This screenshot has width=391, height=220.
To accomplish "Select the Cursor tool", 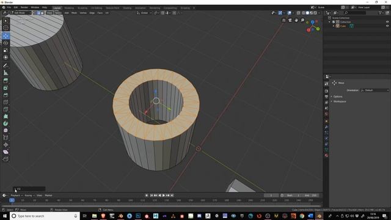I will pyautogui.click(x=5, y=28).
